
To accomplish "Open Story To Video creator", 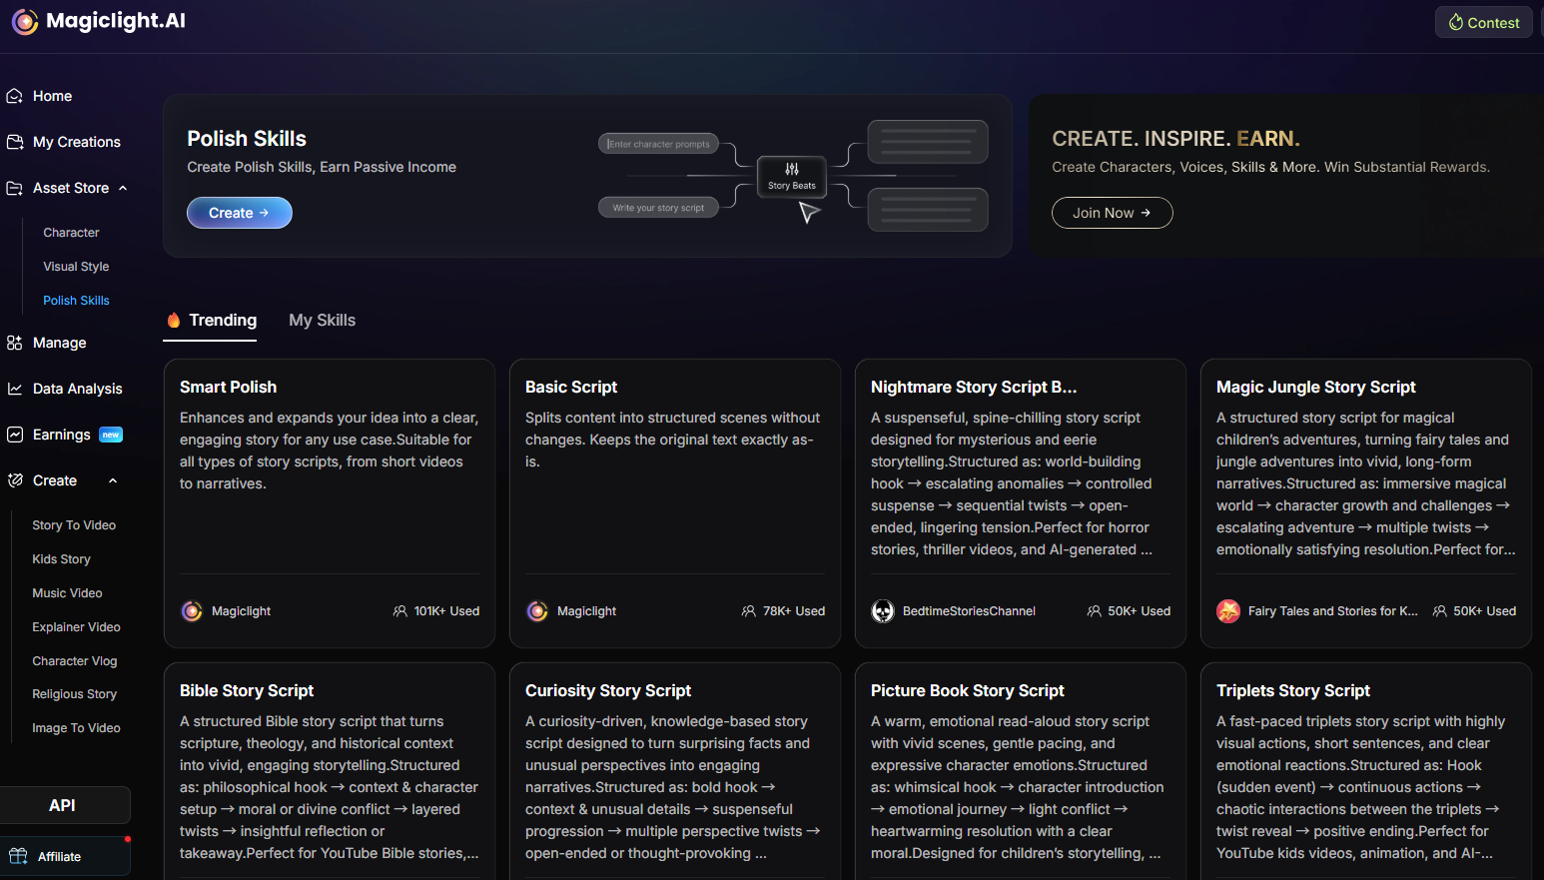I will click(x=74, y=525).
